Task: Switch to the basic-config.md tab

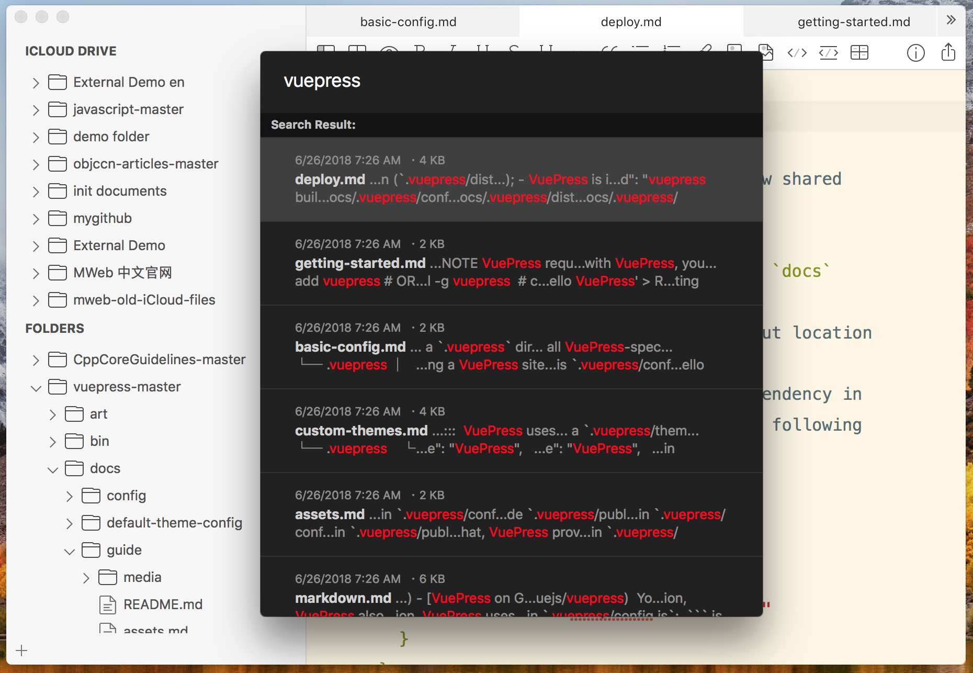Action: click(x=409, y=21)
